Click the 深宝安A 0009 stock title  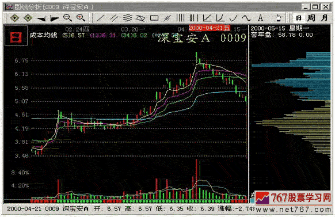coord(202,38)
